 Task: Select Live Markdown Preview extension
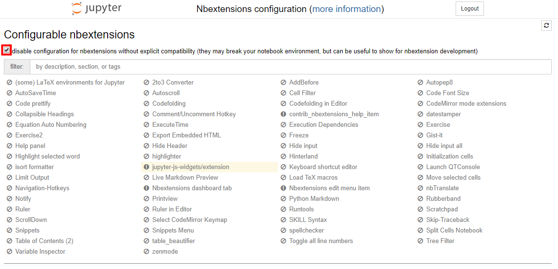pos(185,178)
